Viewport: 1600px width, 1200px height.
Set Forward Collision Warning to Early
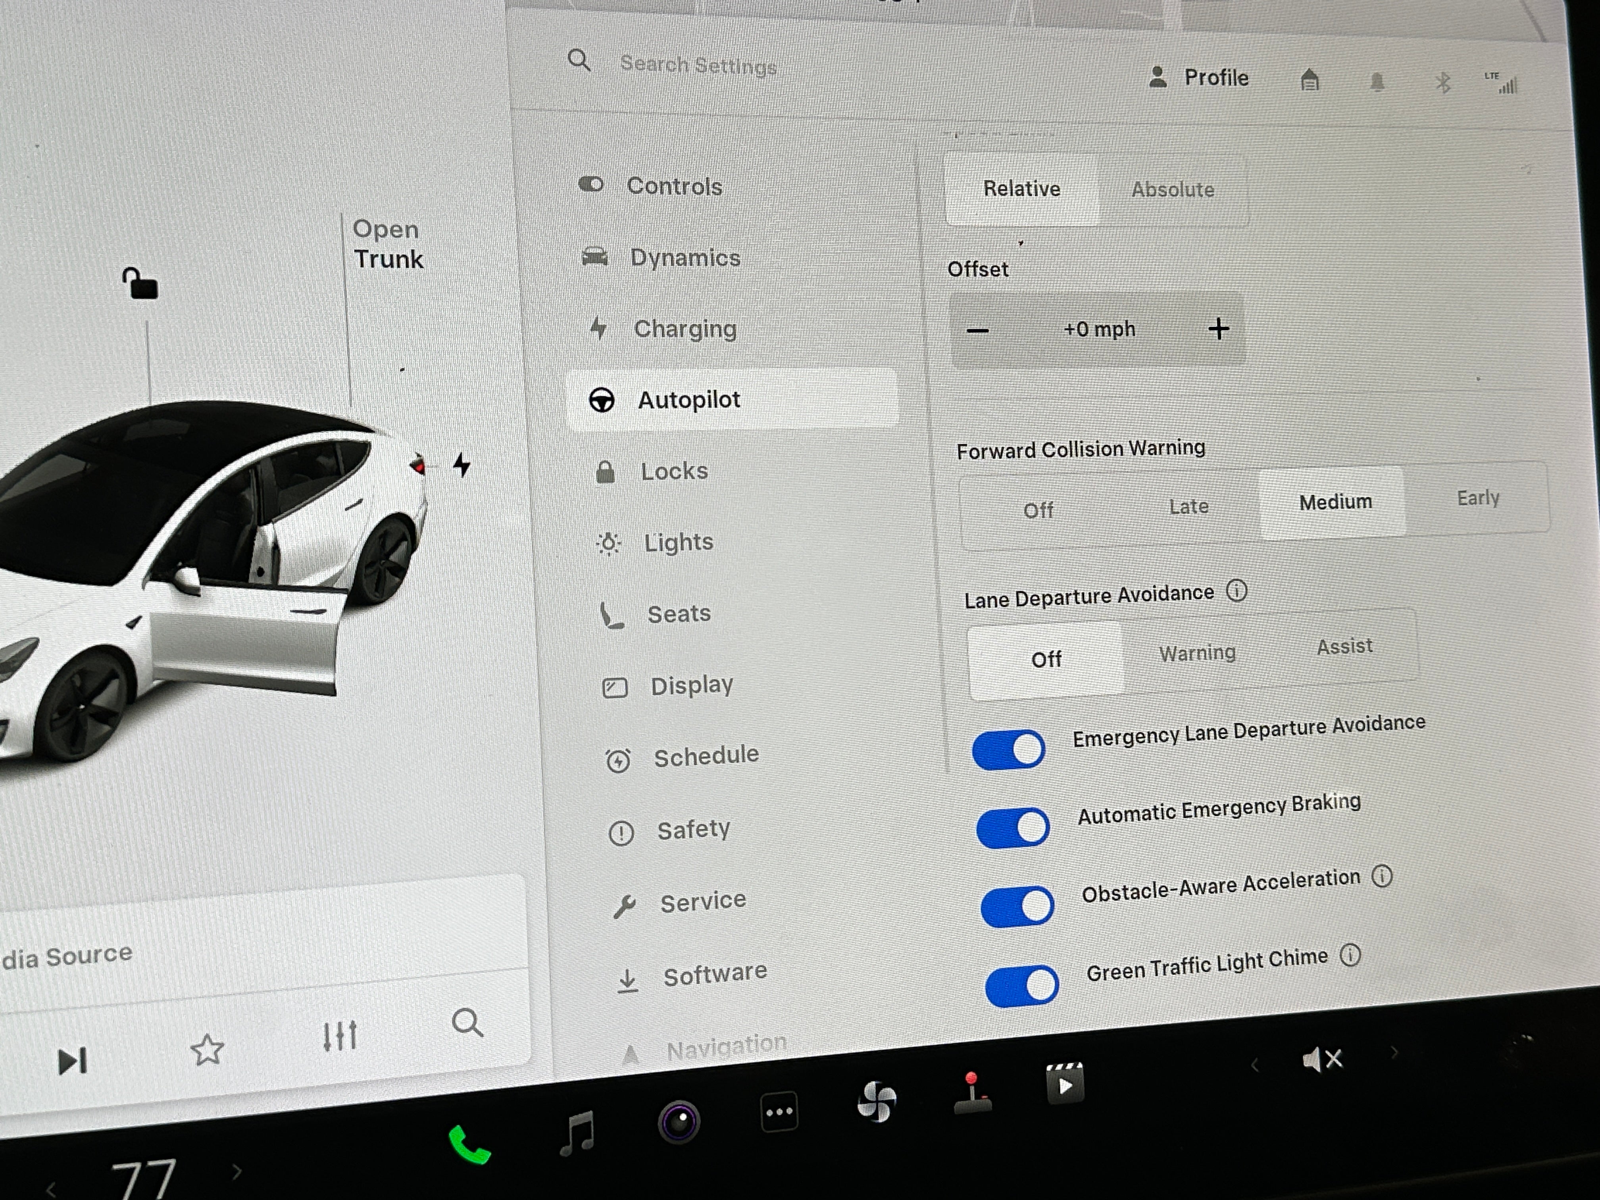pyautogui.click(x=1478, y=498)
